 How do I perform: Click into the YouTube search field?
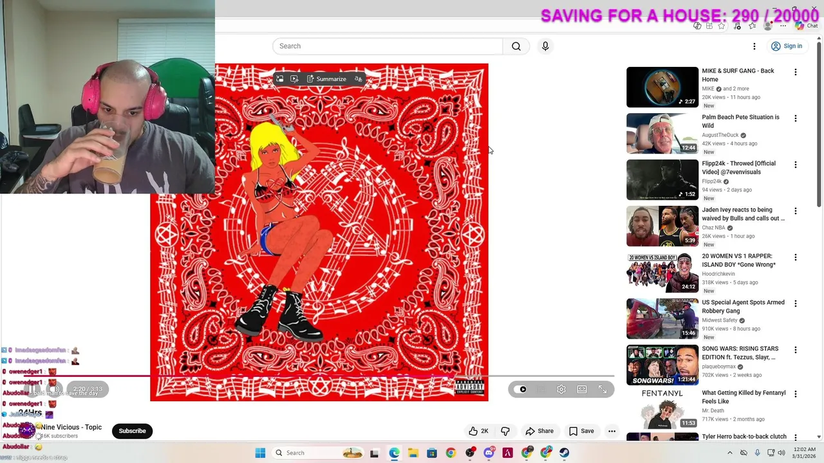point(388,46)
